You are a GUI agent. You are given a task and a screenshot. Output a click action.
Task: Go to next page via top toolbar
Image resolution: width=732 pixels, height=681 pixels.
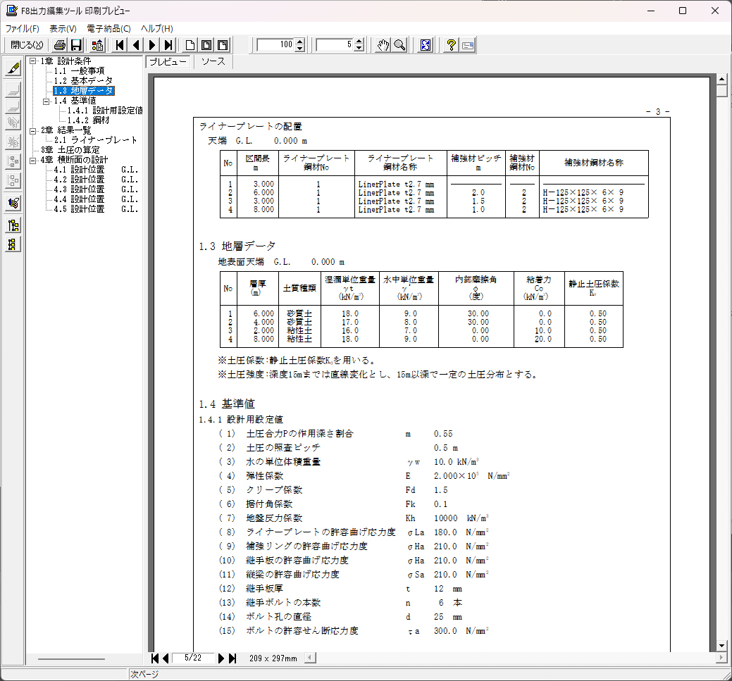tap(152, 45)
